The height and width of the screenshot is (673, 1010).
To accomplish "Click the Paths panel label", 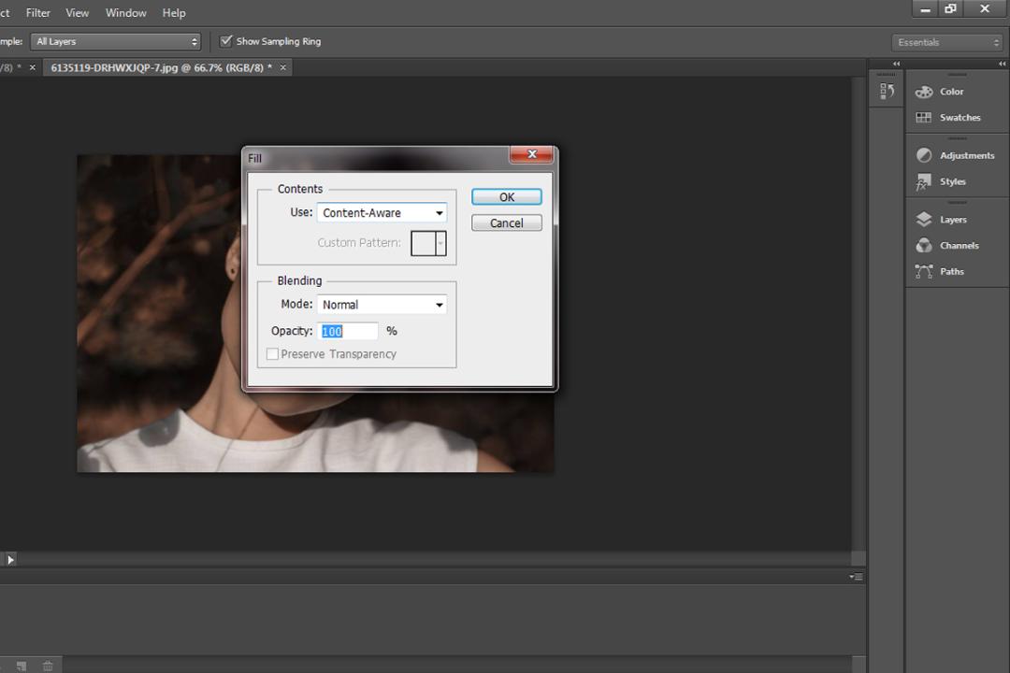I will pyautogui.click(x=951, y=271).
